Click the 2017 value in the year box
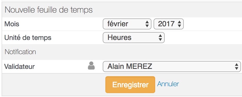The width and height of the screenshot is (242, 97). (x=166, y=24)
